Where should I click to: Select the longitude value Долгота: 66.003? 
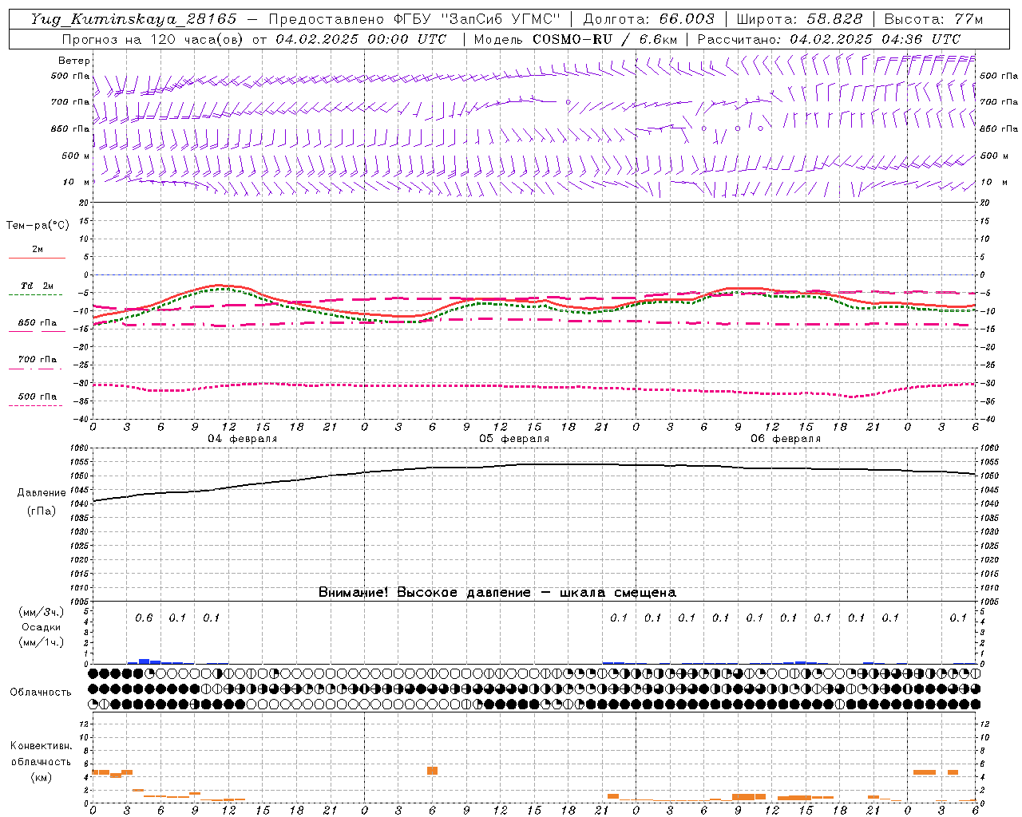(x=649, y=19)
